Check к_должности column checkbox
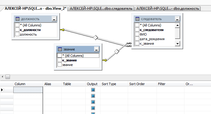The image size is (211, 114). coord(17,30)
